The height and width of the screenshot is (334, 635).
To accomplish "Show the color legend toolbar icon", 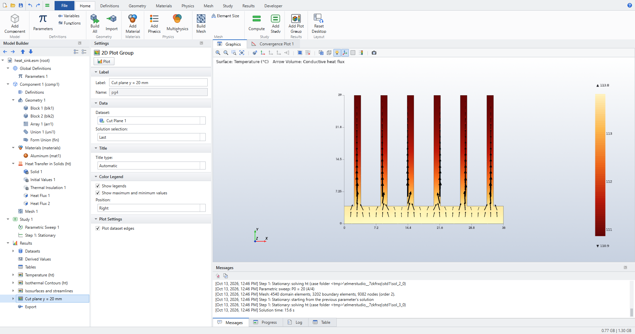I will point(361,53).
